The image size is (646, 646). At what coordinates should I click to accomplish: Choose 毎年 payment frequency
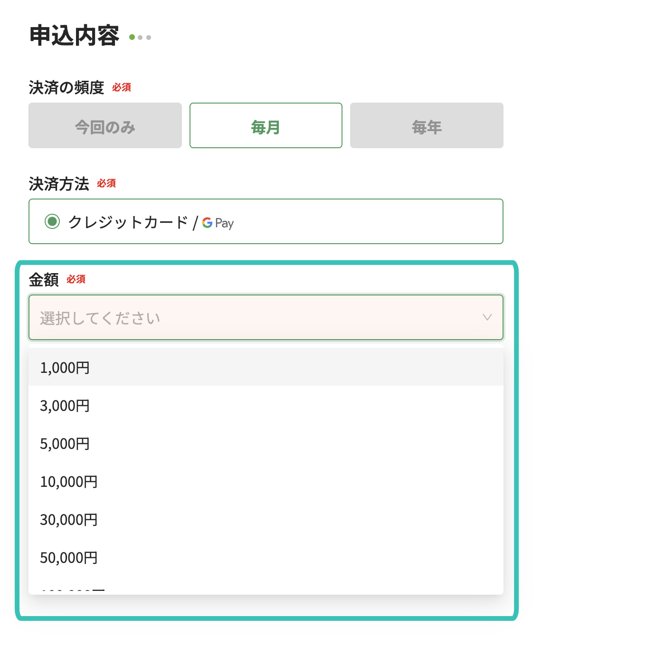tap(427, 126)
